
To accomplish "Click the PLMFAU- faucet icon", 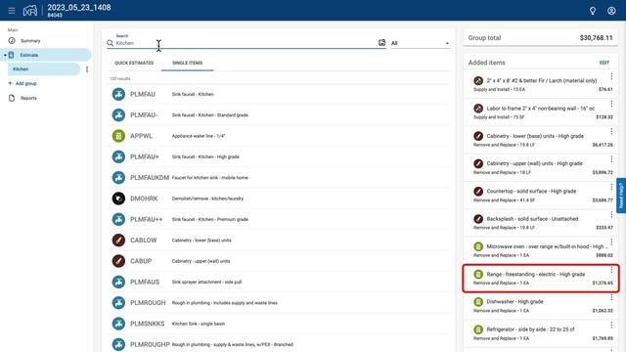I will (118, 115).
